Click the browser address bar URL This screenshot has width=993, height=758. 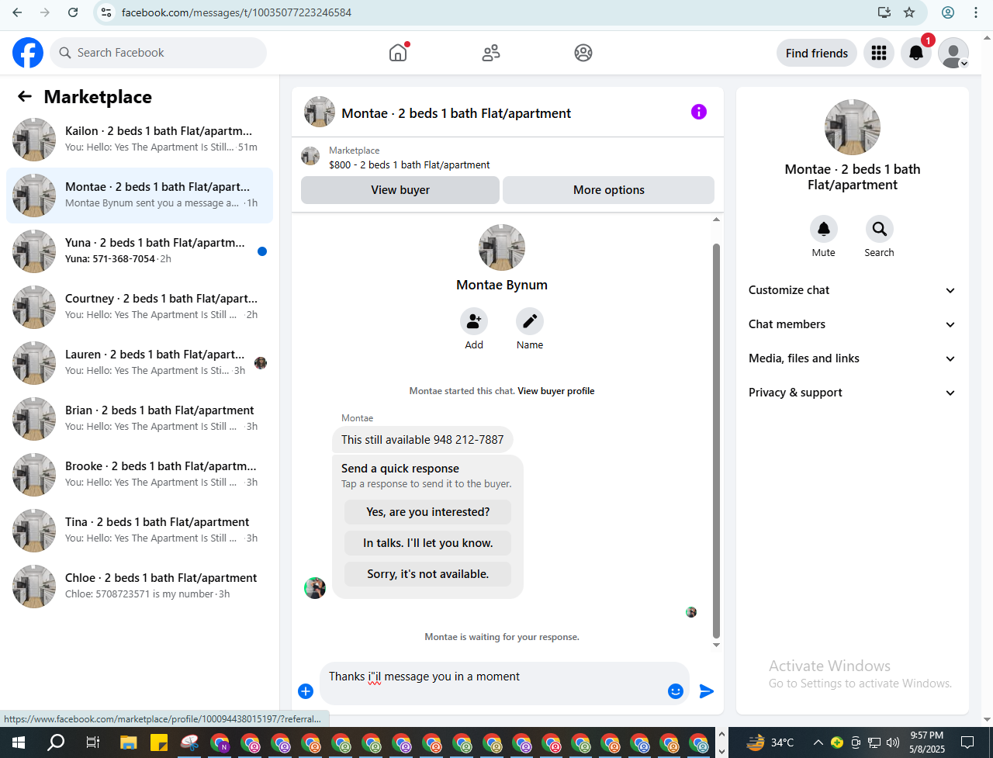pos(237,12)
